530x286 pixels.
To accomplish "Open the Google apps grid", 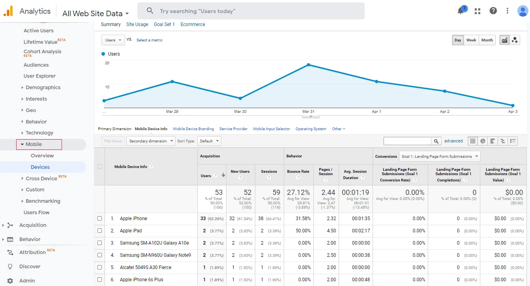I will [478, 11].
